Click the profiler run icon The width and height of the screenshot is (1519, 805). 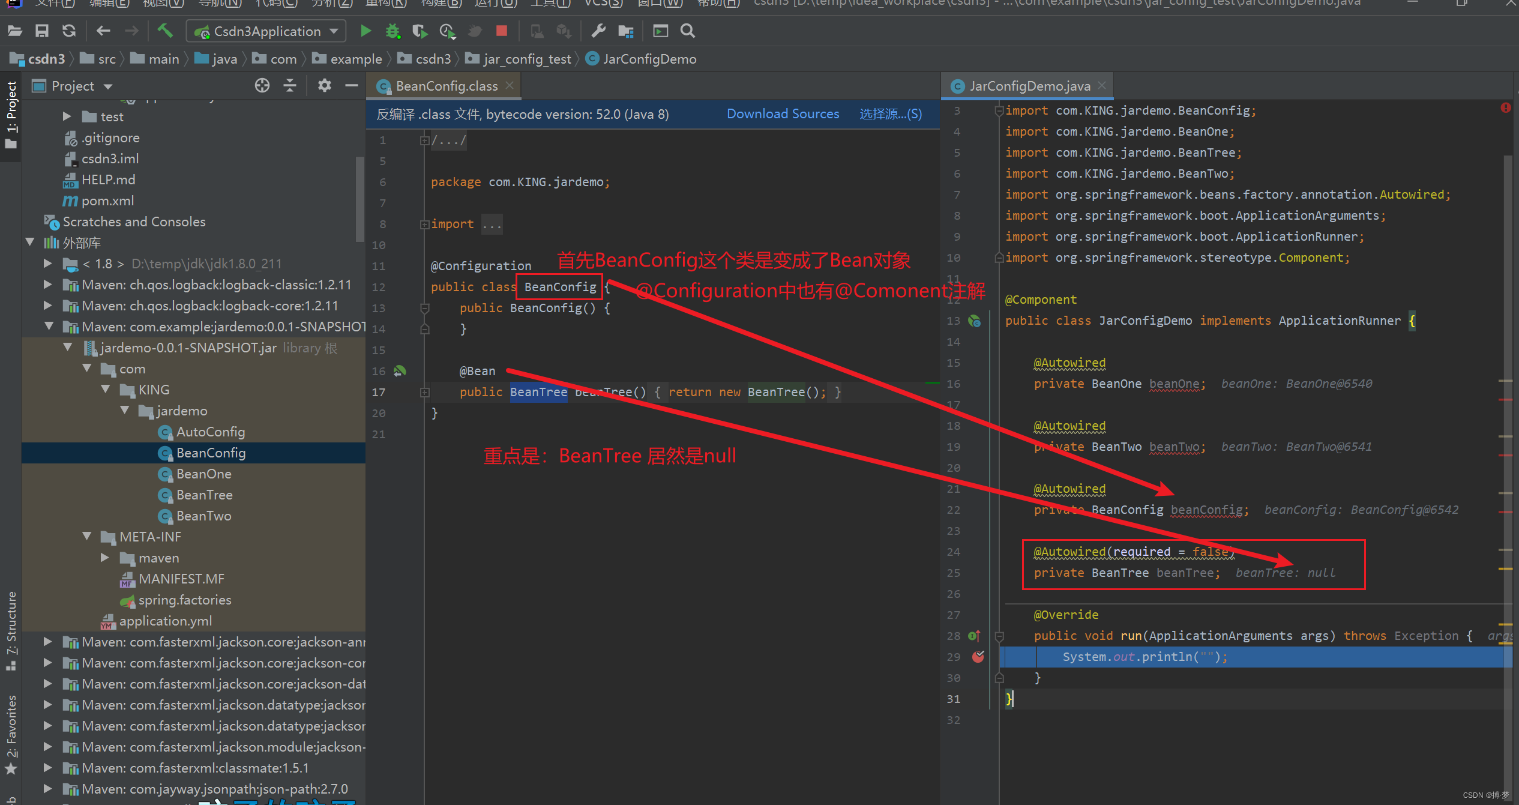coord(447,31)
